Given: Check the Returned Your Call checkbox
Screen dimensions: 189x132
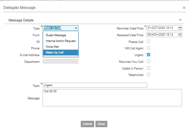Looking at the screenshot, I should pyautogui.click(x=148, y=62).
